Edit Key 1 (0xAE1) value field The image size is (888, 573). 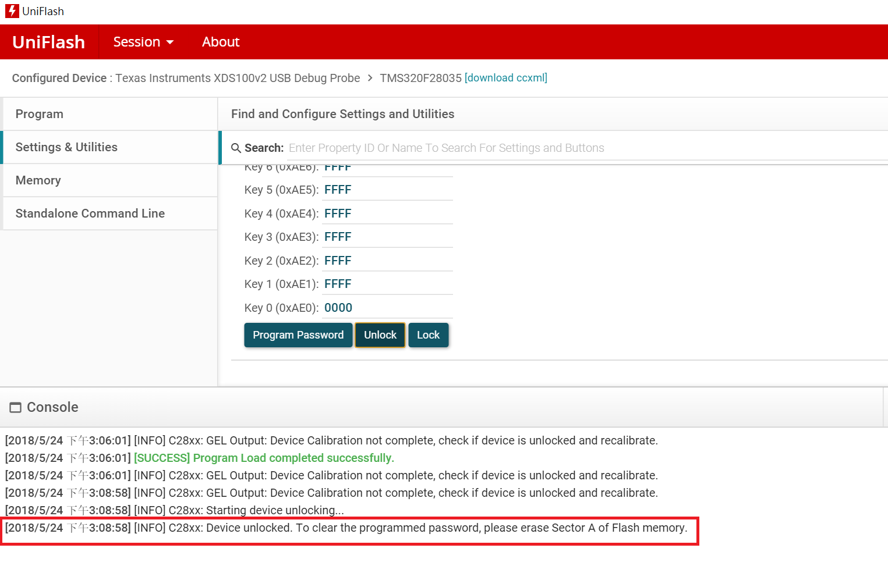click(x=388, y=284)
